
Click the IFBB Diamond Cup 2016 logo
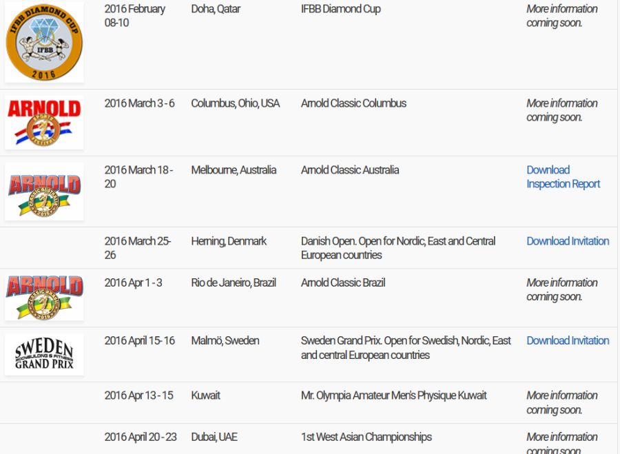(x=44, y=41)
